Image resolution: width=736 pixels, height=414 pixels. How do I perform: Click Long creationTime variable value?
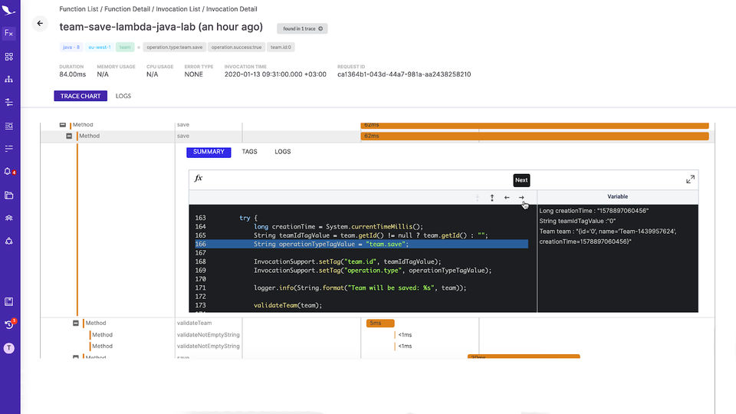[x=593, y=211]
